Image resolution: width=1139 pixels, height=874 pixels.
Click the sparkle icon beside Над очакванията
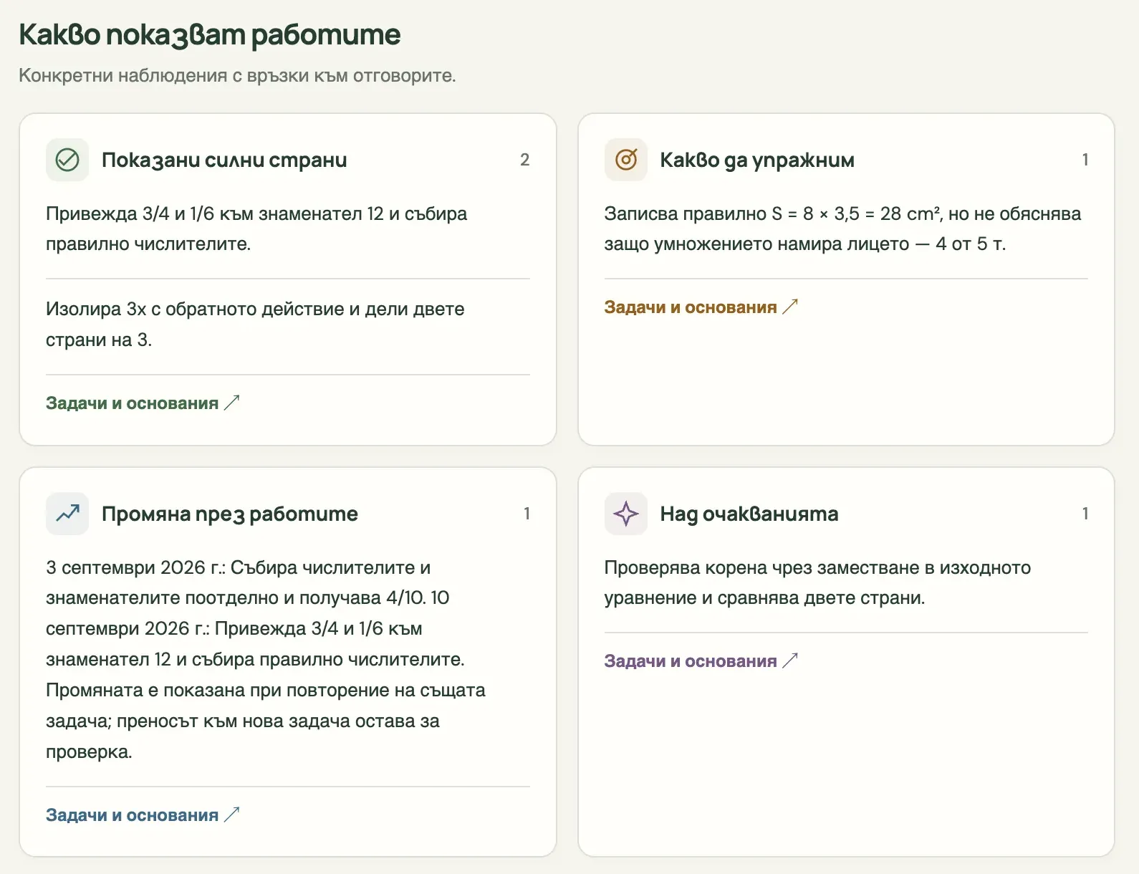626,514
